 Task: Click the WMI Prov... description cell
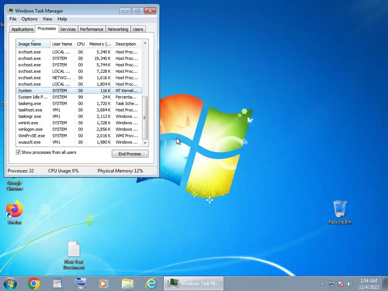[127, 136]
